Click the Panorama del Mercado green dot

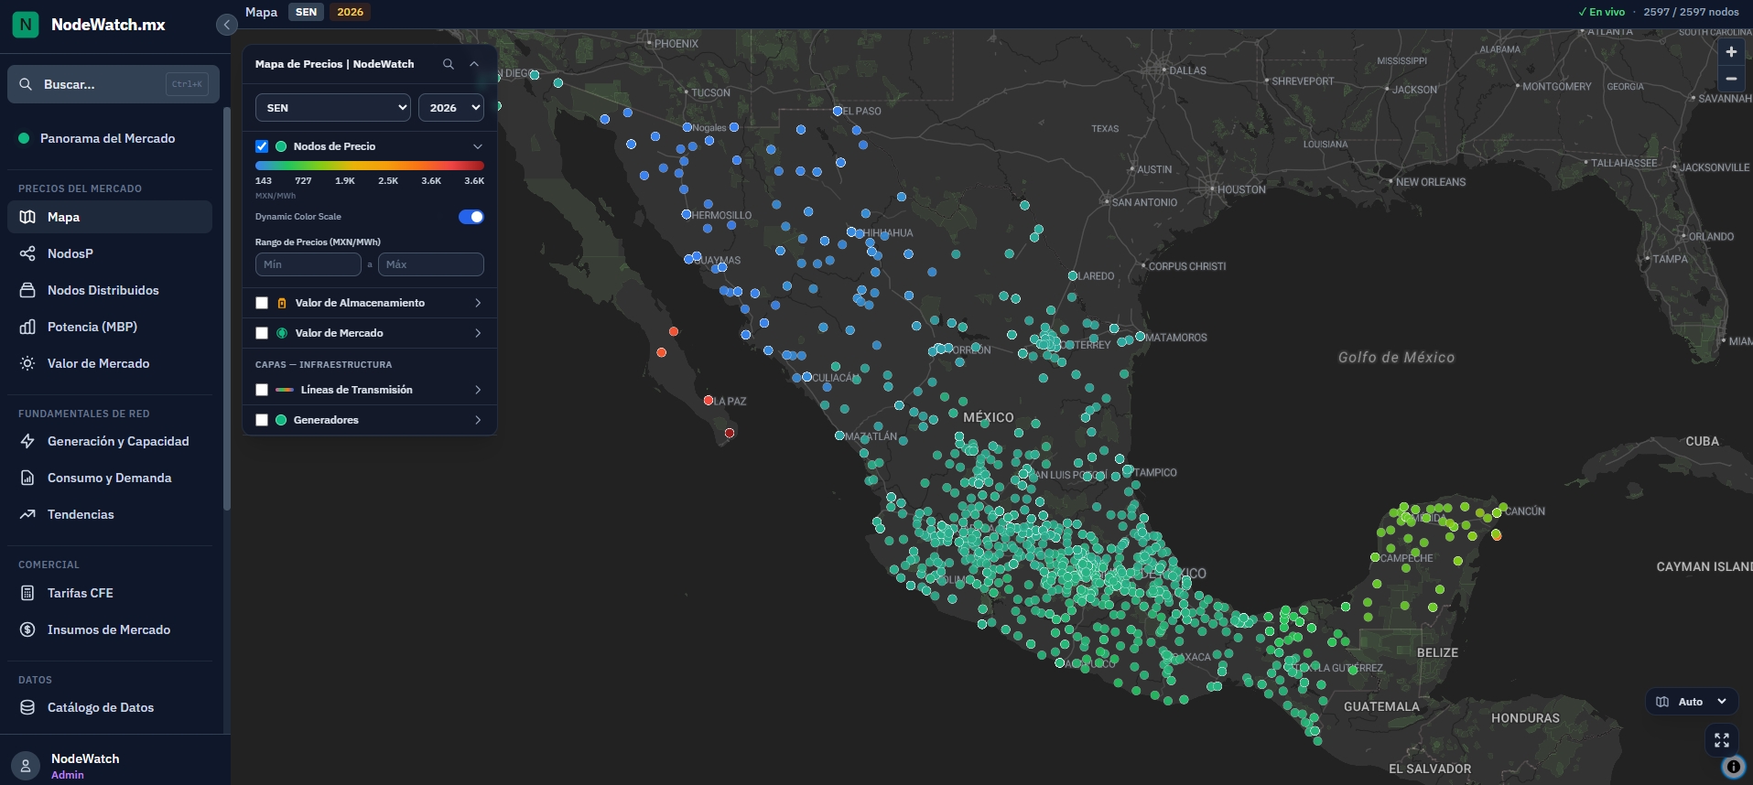pyautogui.click(x=24, y=138)
